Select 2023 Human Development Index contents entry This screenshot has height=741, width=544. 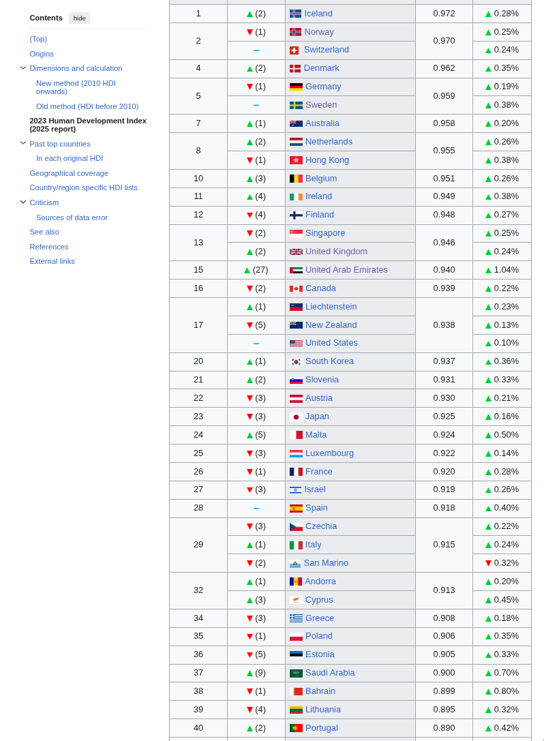tap(88, 125)
